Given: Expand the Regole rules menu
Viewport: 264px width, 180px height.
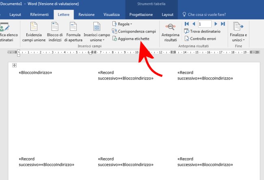Looking at the screenshot, I should click(x=122, y=24).
